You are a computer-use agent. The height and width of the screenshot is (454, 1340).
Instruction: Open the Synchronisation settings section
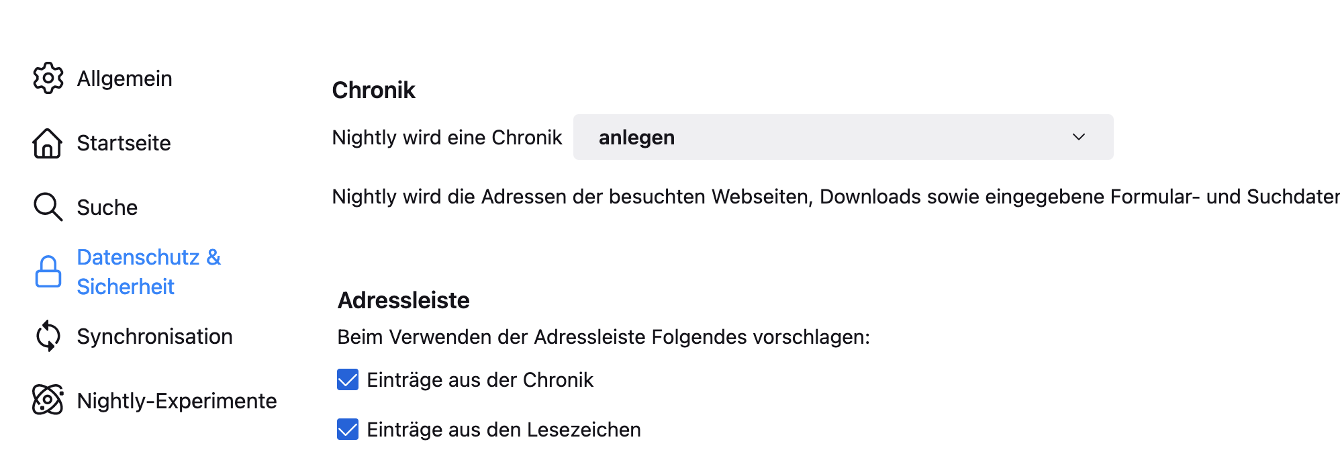[x=154, y=336]
